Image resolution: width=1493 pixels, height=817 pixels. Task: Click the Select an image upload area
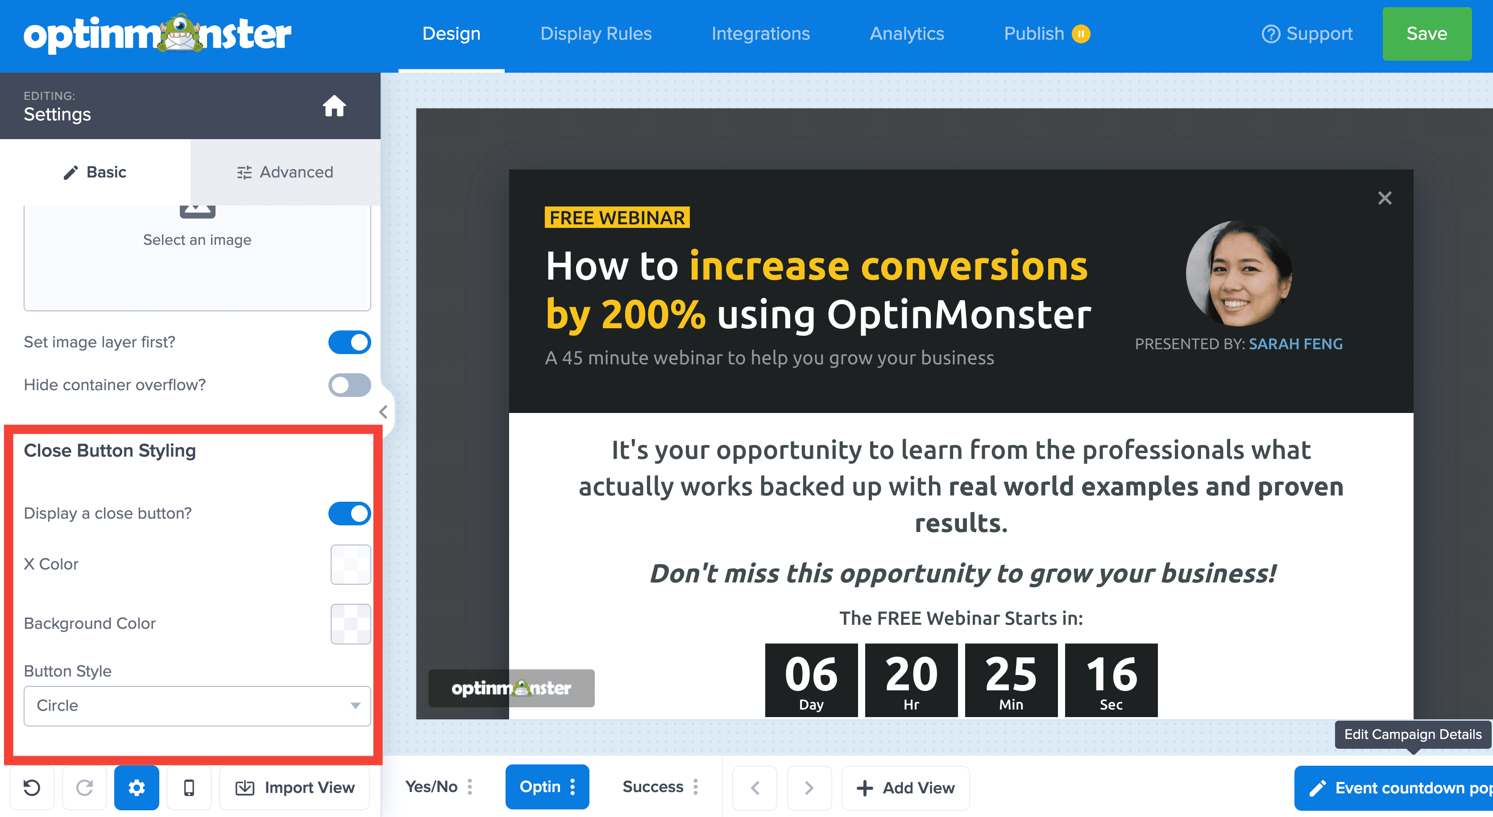(x=197, y=255)
